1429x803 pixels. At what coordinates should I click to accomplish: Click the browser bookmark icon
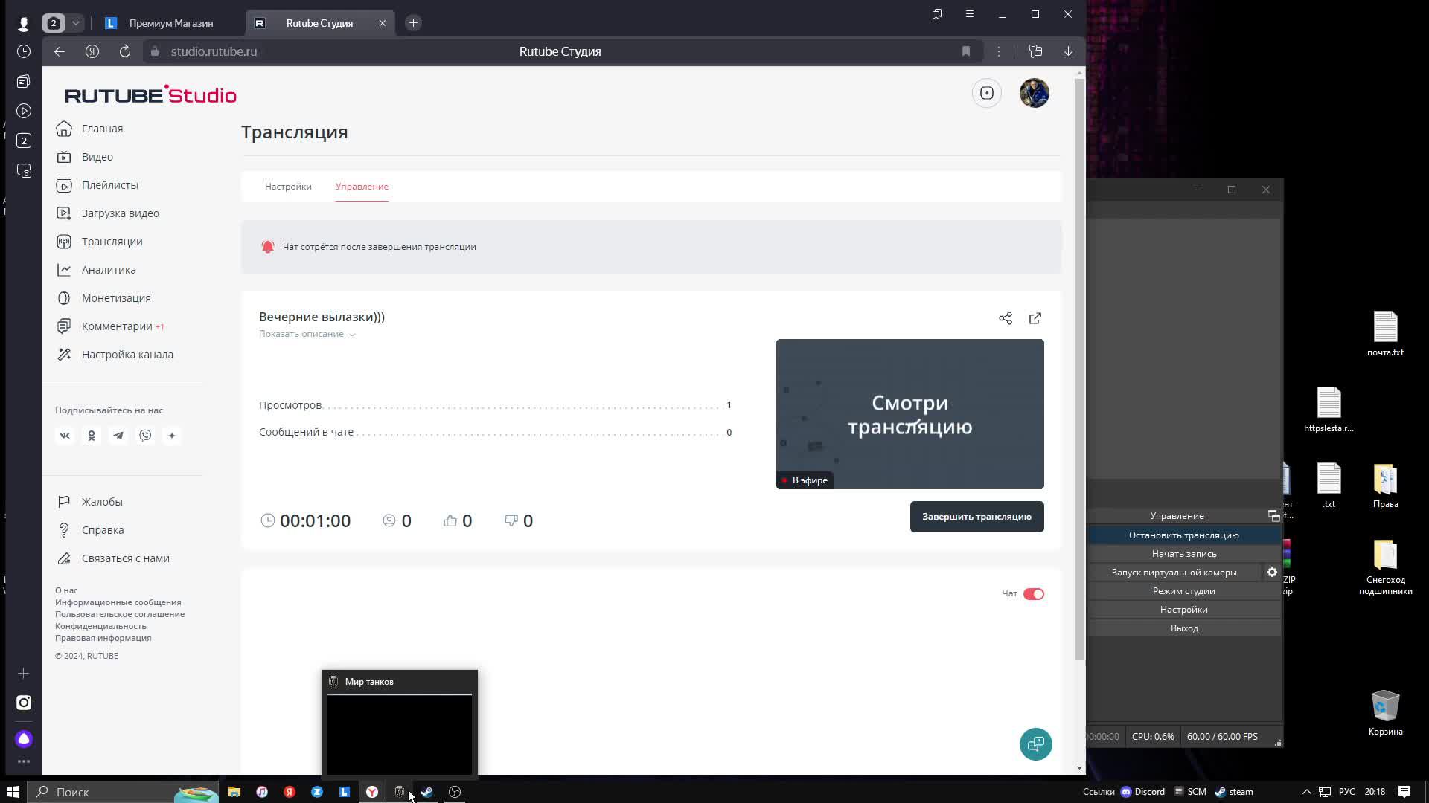966,51
